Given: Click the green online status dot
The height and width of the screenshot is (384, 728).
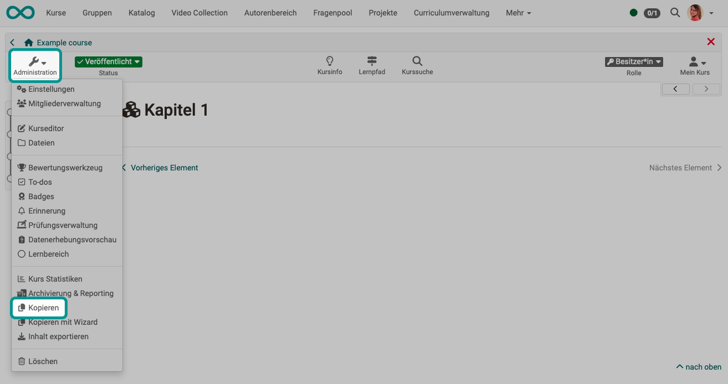Looking at the screenshot, I should tap(633, 13).
